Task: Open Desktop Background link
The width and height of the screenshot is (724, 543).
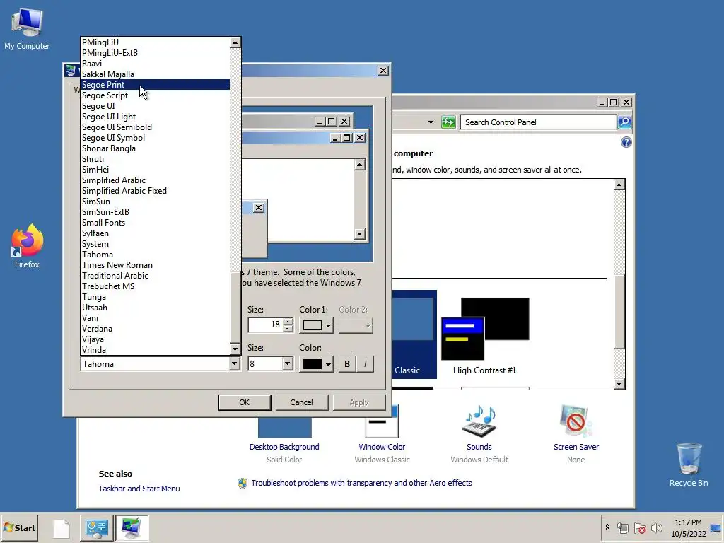Action: (284, 447)
